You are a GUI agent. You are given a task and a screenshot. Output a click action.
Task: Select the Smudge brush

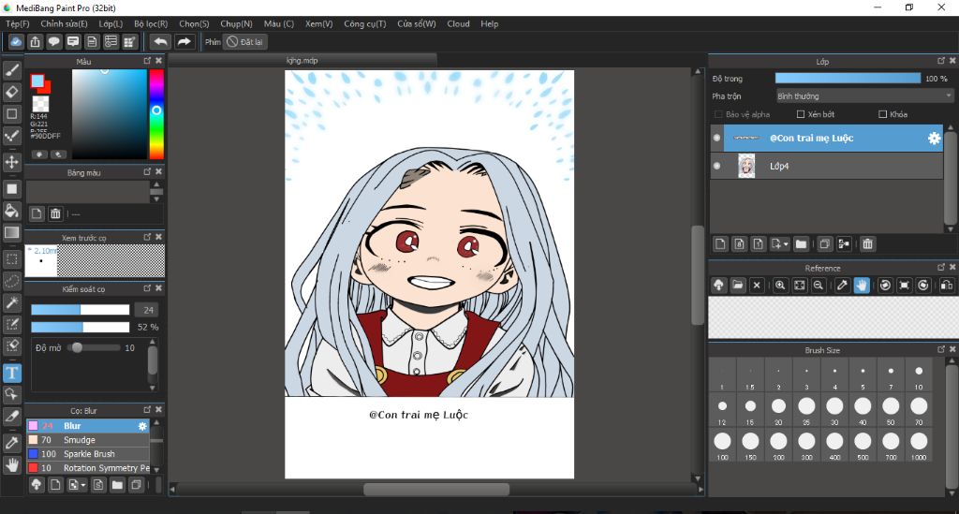(x=87, y=440)
